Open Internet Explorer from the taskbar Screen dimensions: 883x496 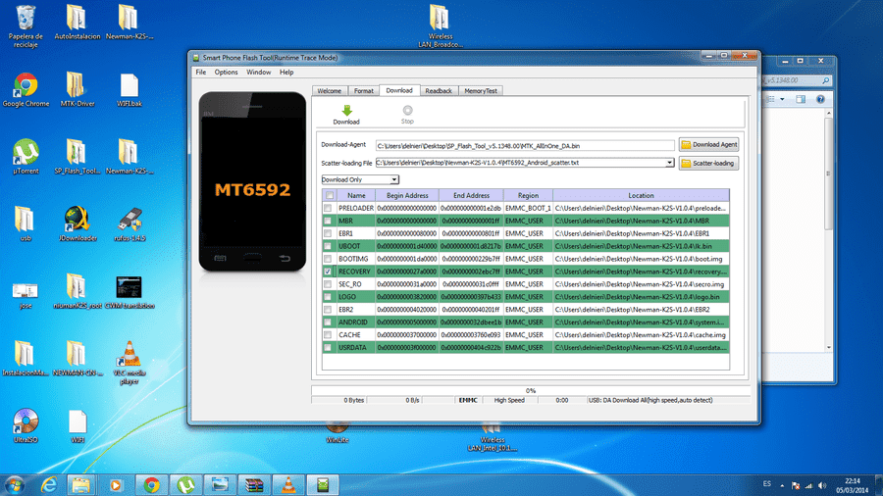coord(50,485)
